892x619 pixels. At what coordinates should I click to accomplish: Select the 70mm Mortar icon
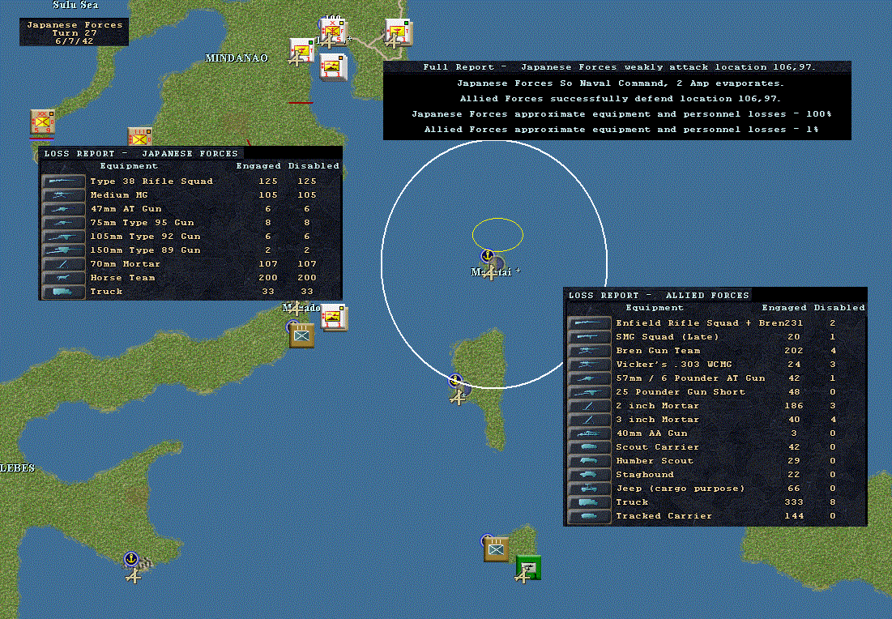coord(64,264)
